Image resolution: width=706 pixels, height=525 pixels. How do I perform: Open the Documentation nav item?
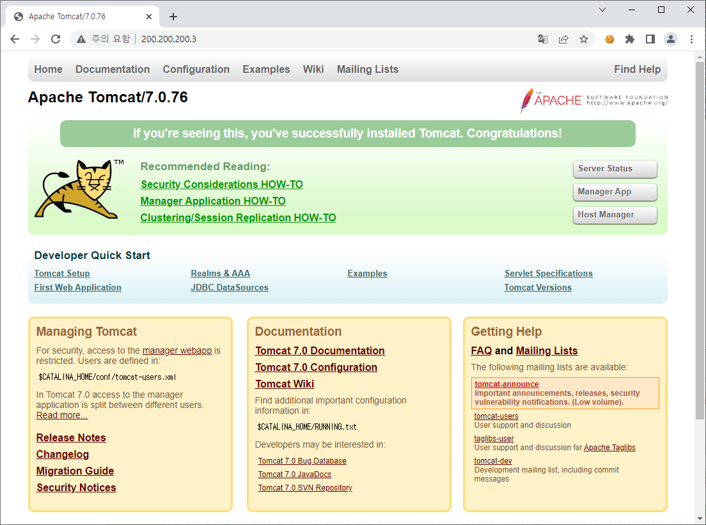point(113,69)
